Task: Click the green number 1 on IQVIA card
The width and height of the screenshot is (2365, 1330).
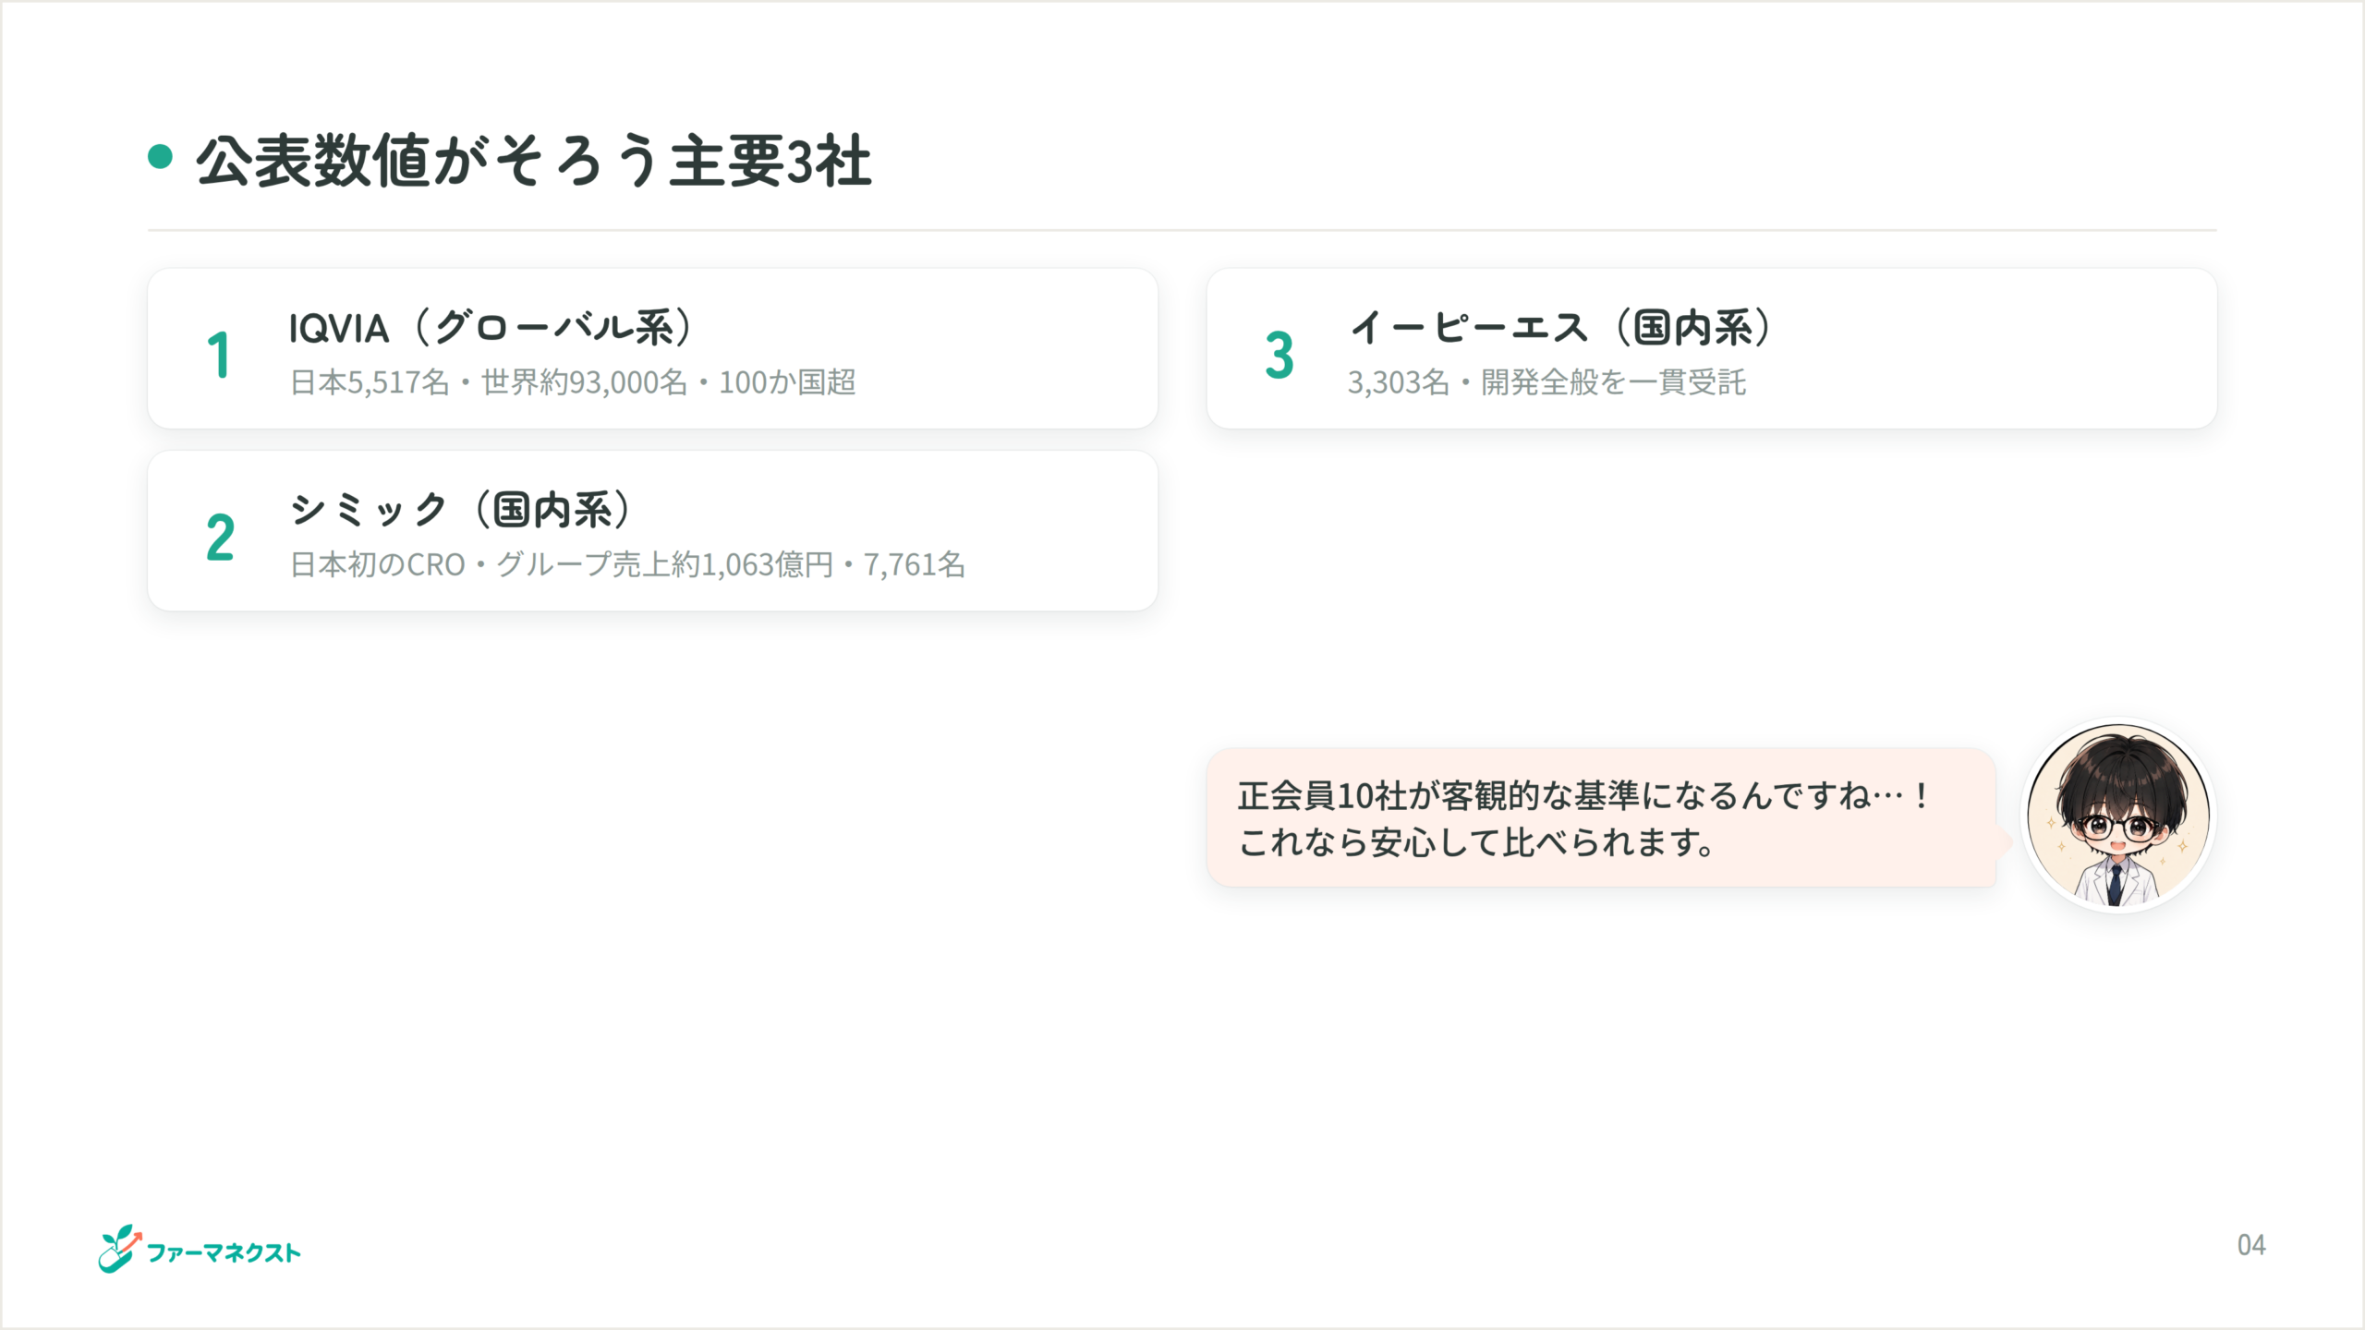Action: point(219,355)
